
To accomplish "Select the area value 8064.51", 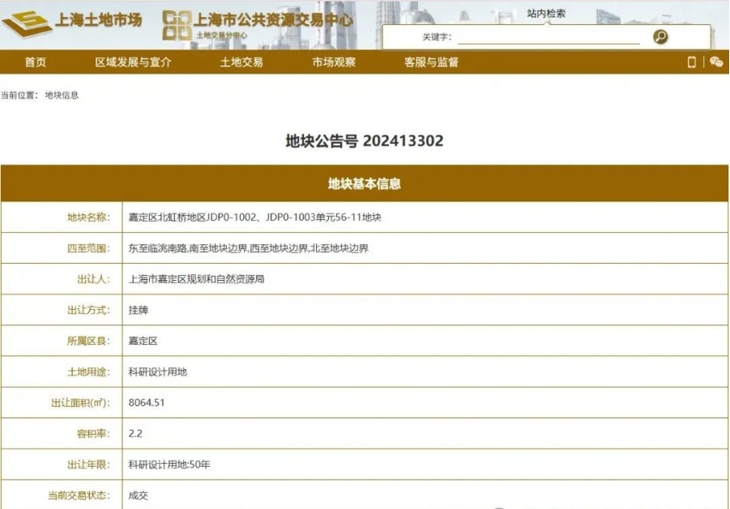I will 147,402.
